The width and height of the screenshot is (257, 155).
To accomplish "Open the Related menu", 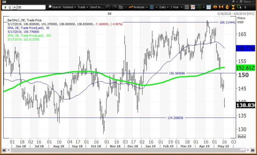I will [69, 7].
